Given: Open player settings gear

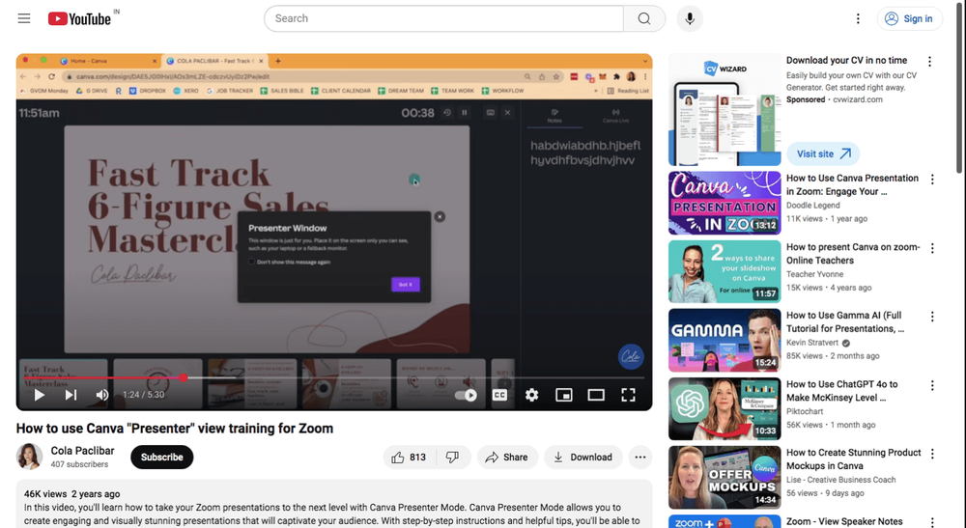Looking at the screenshot, I should pos(531,395).
